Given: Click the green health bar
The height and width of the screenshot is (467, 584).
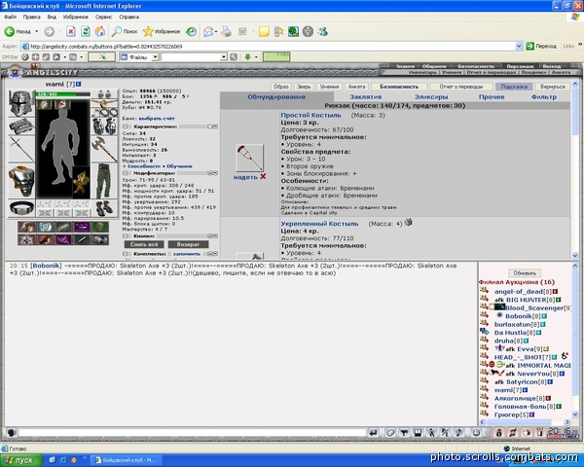Looking at the screenshot, I should (62, 94).
